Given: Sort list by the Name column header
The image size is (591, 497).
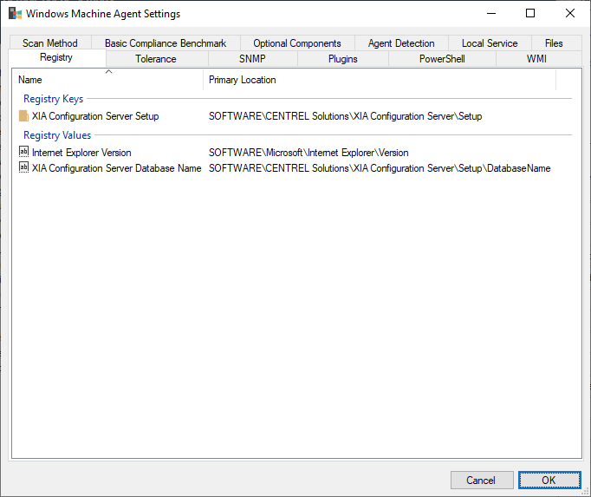Looking at the screenshot, I should click(107, 80).
